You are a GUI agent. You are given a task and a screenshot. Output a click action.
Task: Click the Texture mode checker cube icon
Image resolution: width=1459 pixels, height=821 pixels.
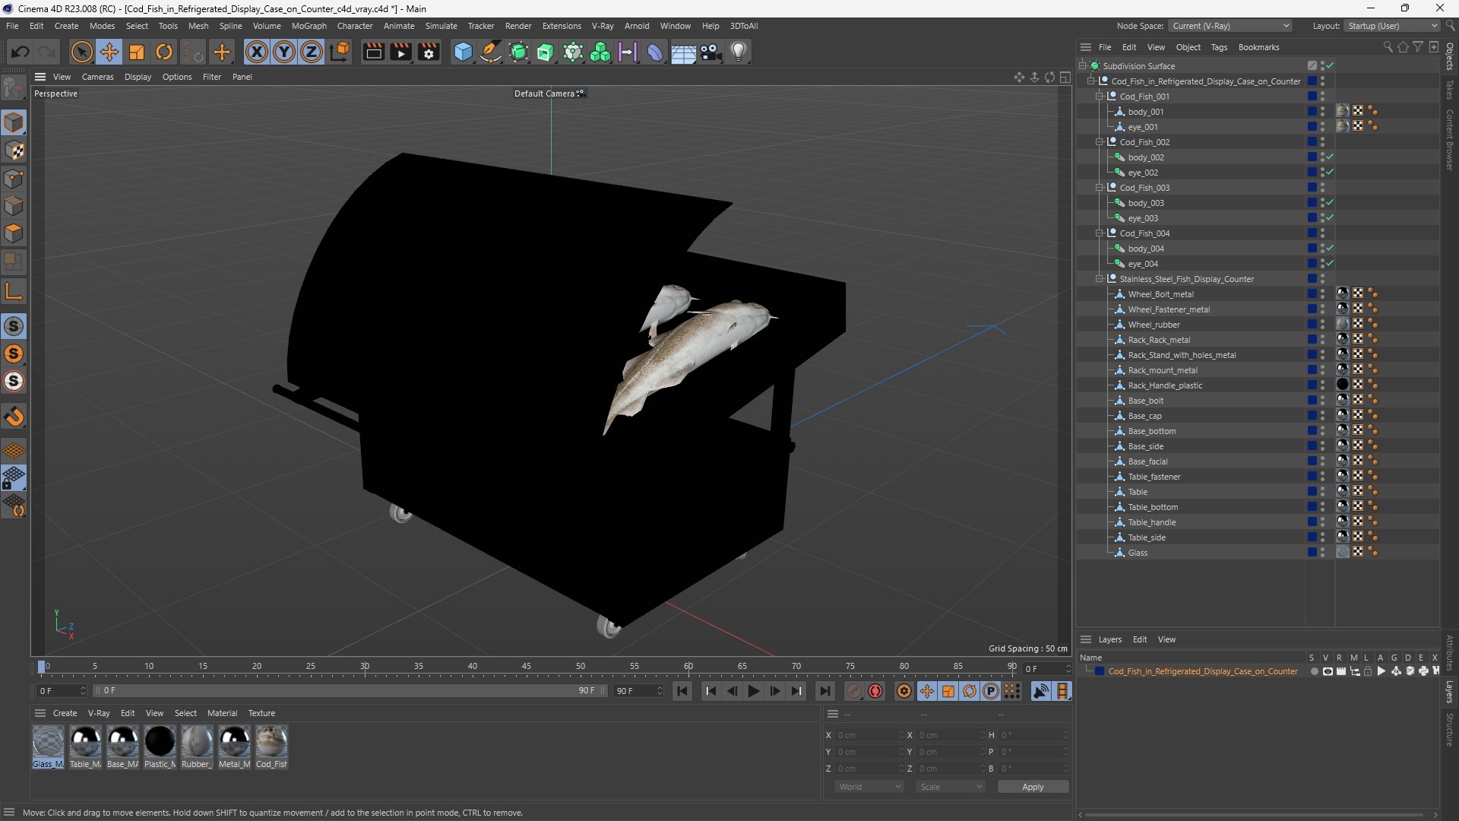pyautogui.click(x=14, y=151)
